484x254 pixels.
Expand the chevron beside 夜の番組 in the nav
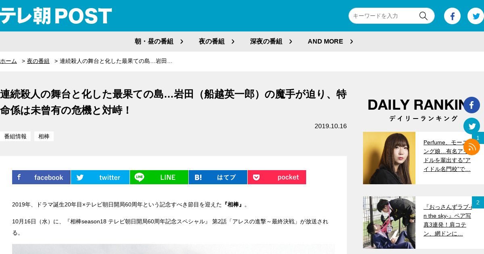(233, 42)
